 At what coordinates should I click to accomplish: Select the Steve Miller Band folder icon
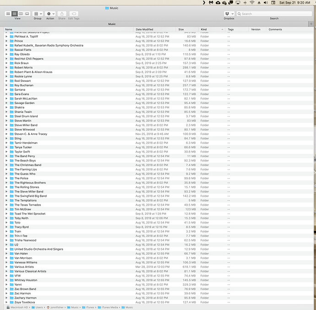pos(12,125)
